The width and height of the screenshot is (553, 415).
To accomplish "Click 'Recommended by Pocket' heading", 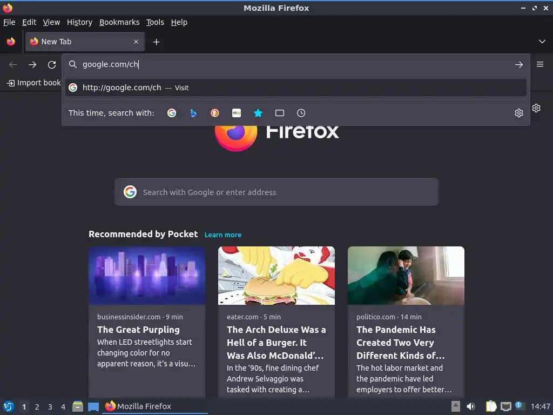I will pos(143,234).
